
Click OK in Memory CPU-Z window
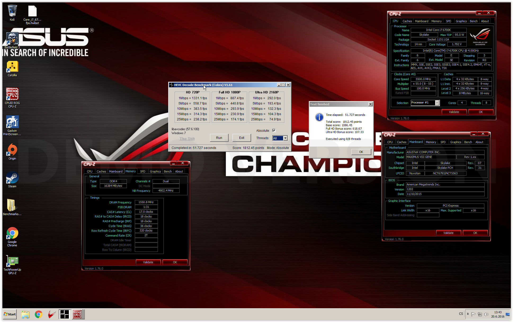[x=175, y=262]
